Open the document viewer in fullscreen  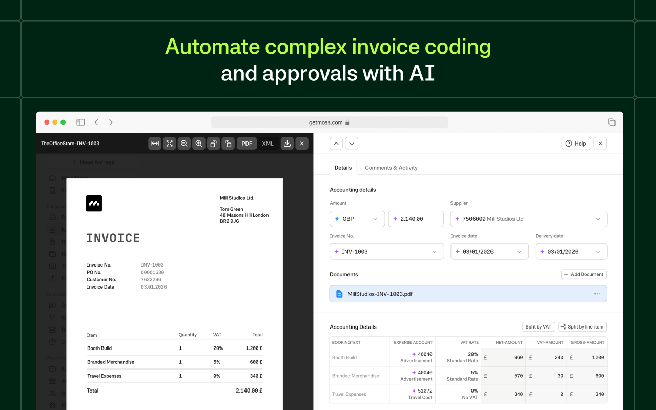tap(170, 143)
